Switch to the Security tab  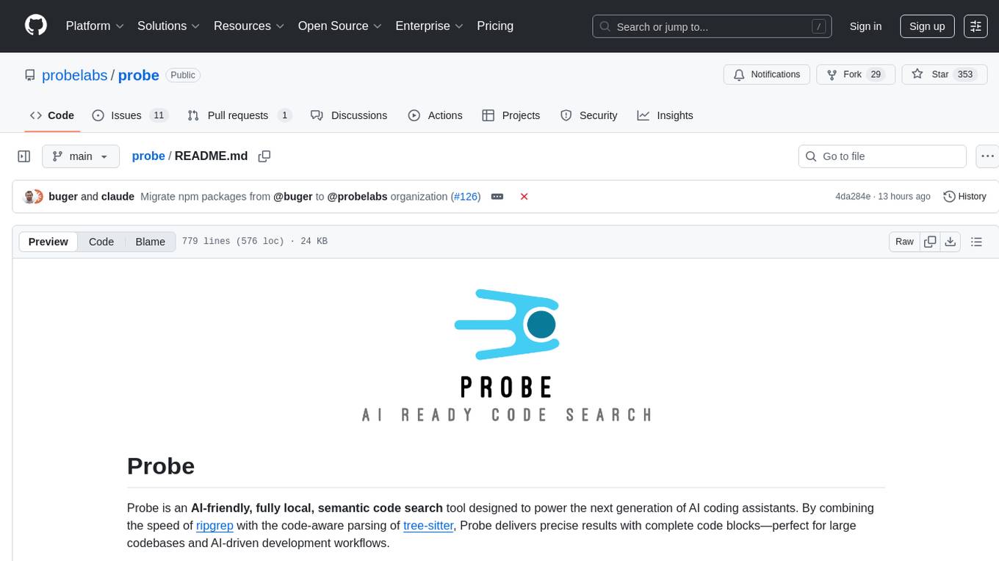click(589, 115)
